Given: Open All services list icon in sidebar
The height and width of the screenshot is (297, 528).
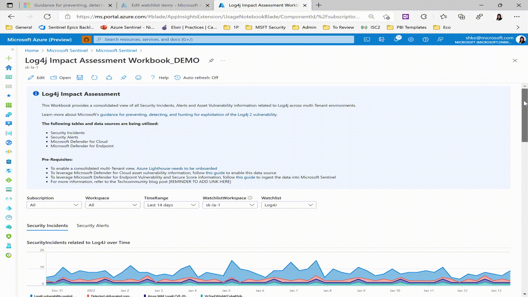Looking at the screenshot, I should pyautogui.click(x=9, y=87).
